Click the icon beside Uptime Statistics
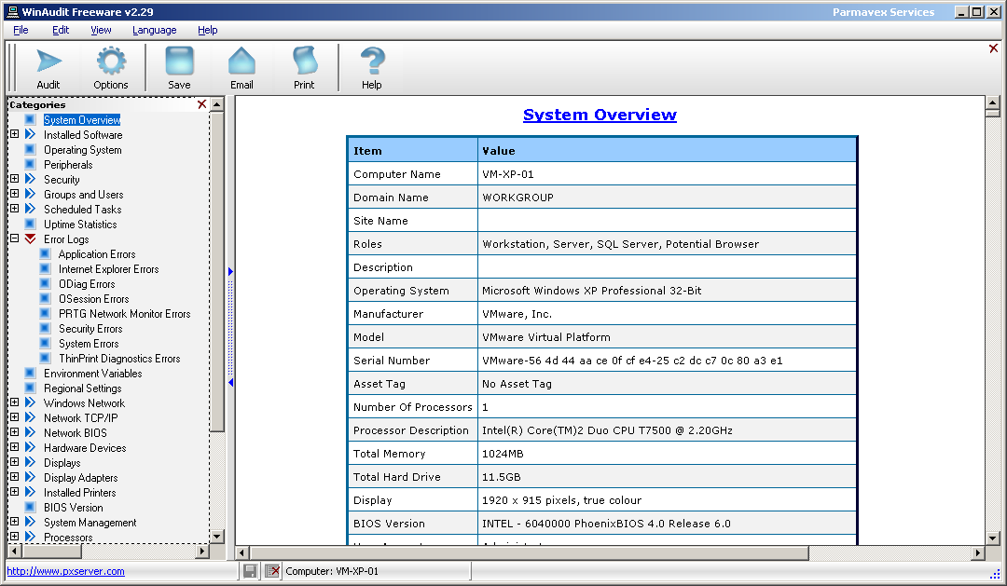Screen dimensions: 1007x586 tap(30, 224)
